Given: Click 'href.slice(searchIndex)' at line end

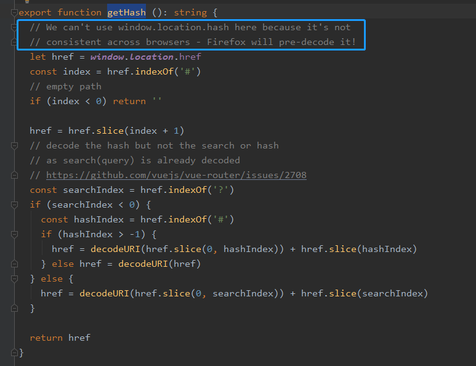Looking at the screenshot, I should (365, 293).
